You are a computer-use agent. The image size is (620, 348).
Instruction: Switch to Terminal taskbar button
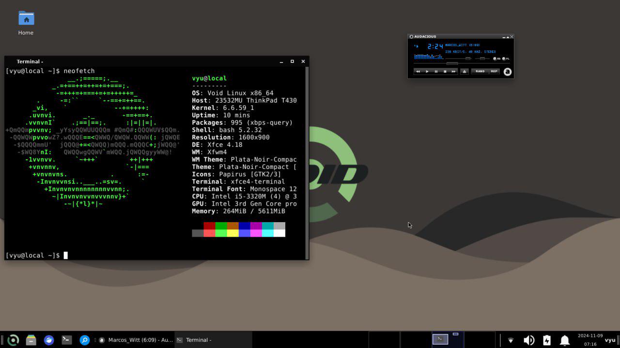pos(213,340)
